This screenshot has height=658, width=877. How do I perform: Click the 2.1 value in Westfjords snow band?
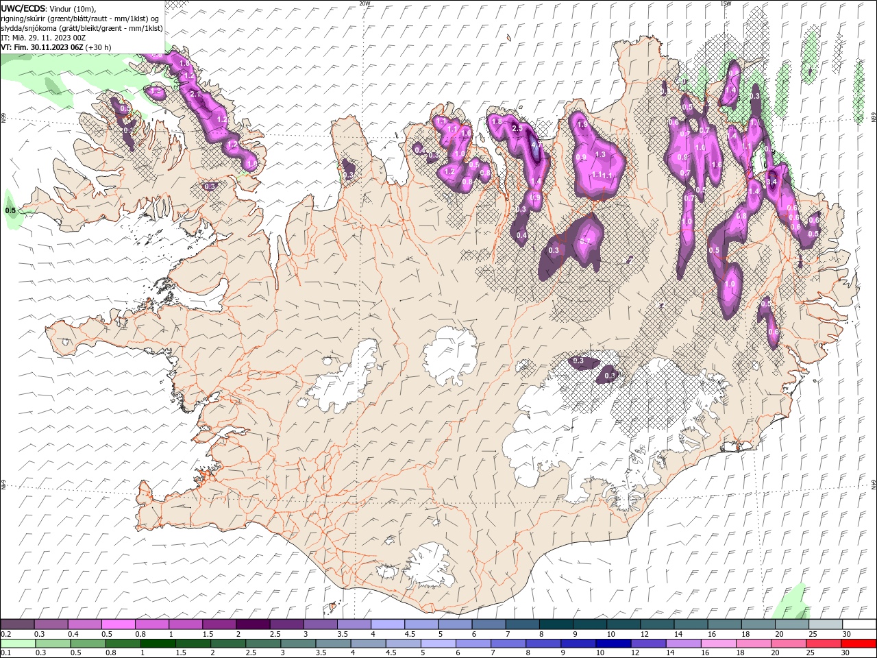[x=194, y=94]
